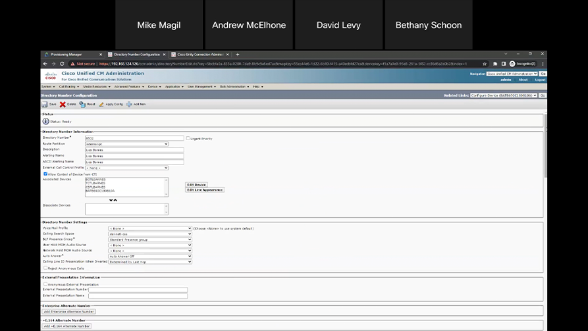Open a new browser tab with plus
Screen dimensions: 588x331
238,55
